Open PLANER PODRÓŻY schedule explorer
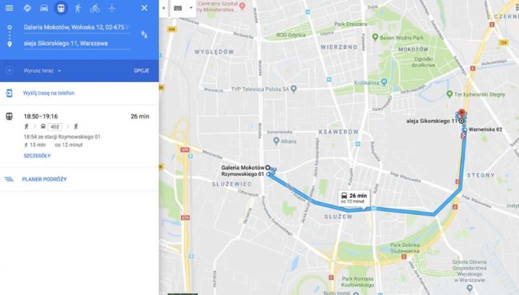The image size is (519, 295). click(x=44, y=179)
